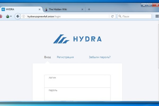Focus the логин input field

tap(77, 81)
